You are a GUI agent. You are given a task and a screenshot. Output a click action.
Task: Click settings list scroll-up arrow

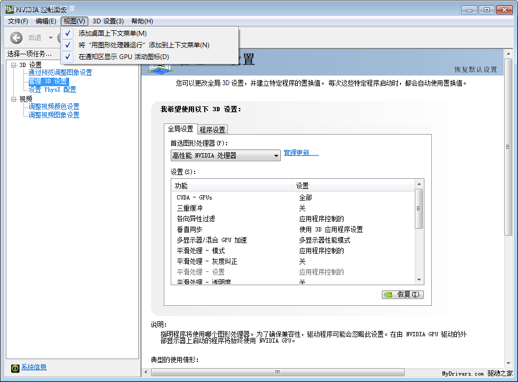[x=419, y=184]
